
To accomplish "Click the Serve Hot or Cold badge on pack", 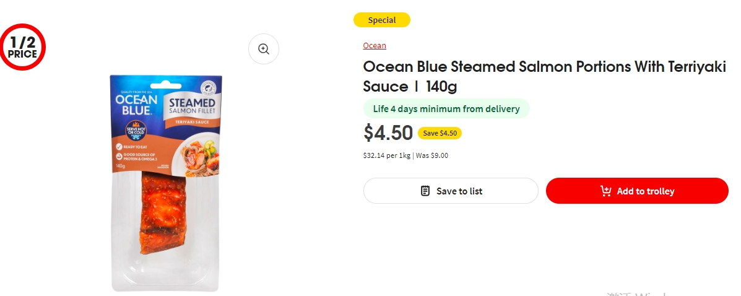I will click(136, 131).
